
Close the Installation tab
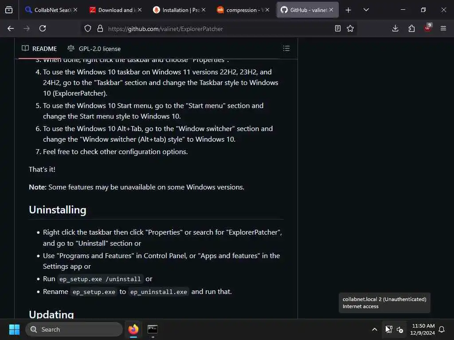pos(204,10)
